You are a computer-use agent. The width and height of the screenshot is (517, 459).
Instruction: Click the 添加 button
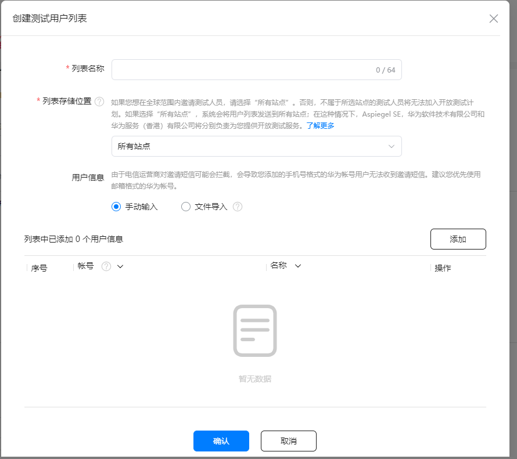click(458, 239)
